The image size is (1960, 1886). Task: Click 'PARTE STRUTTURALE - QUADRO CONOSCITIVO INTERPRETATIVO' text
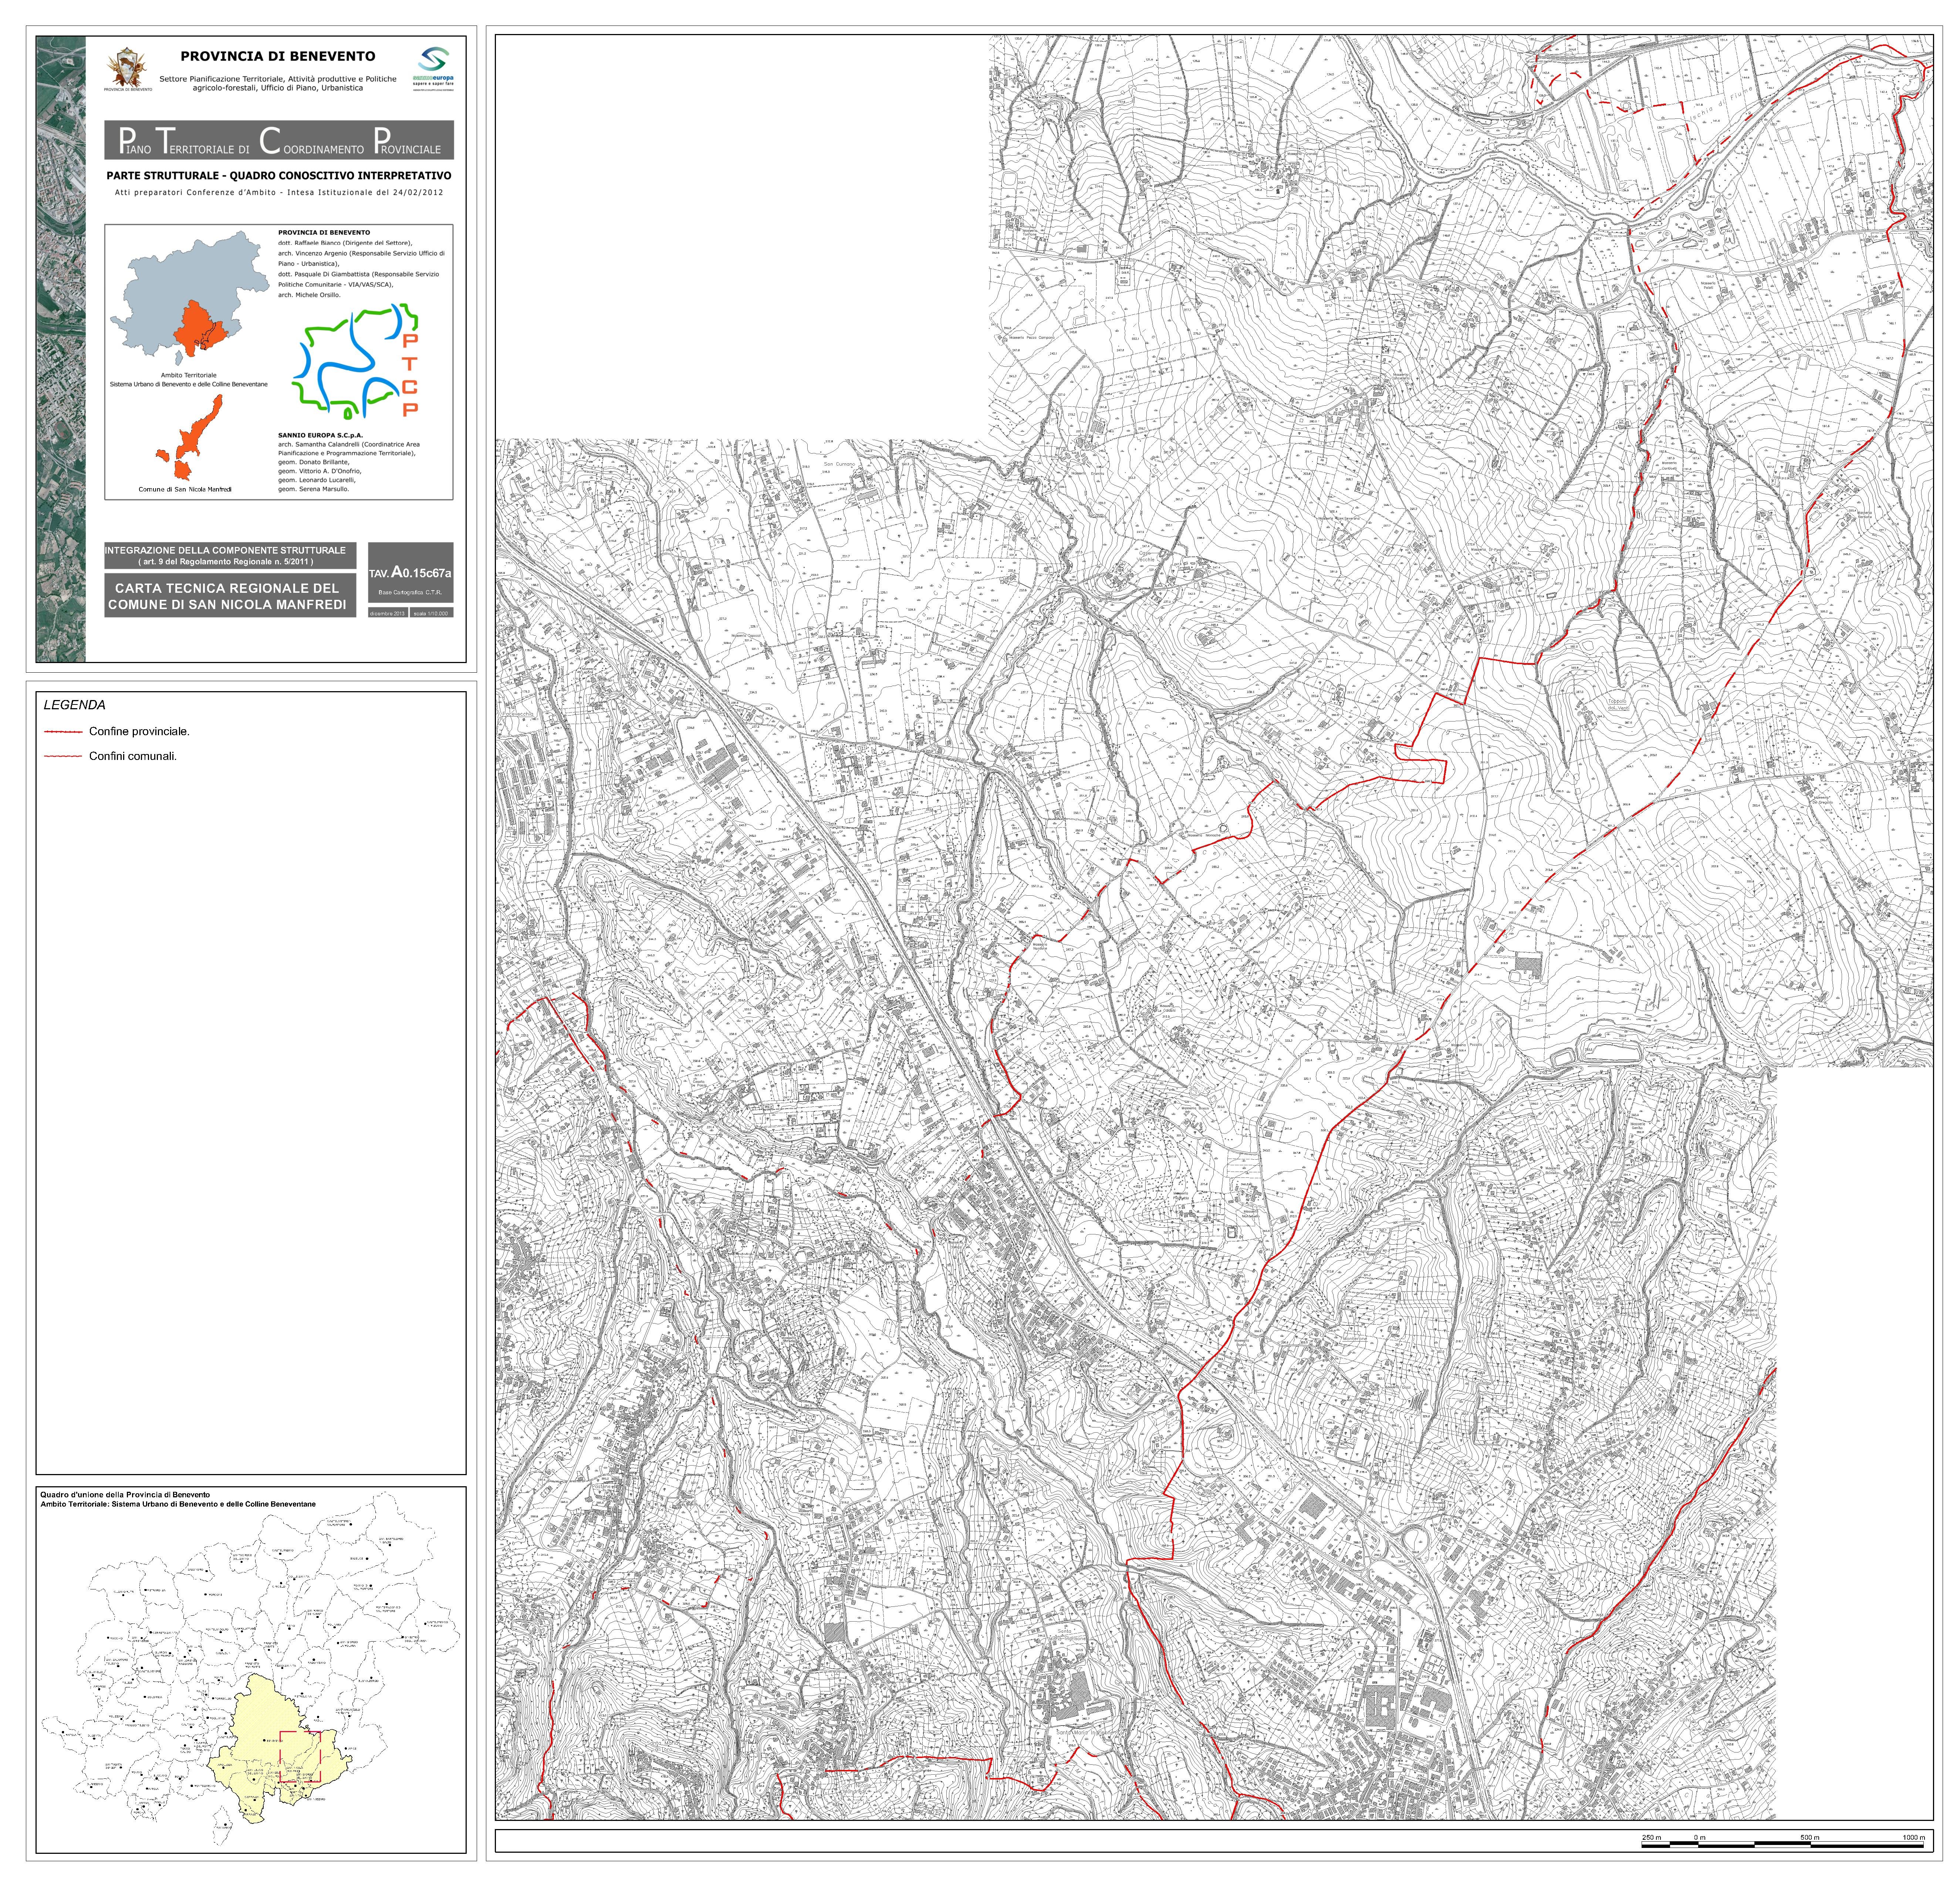279,176
